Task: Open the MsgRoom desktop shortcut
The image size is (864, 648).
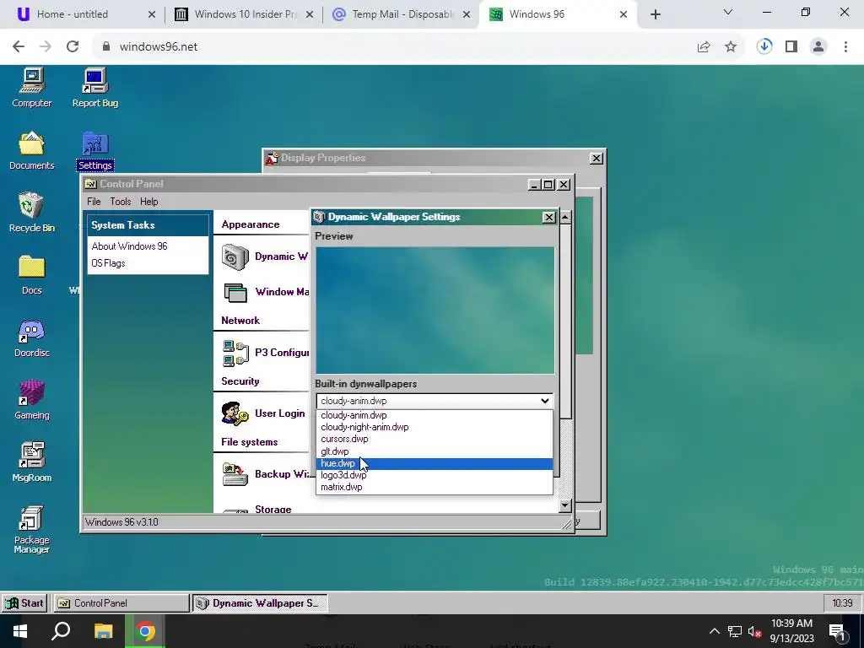Action: (x=31, y=463)
